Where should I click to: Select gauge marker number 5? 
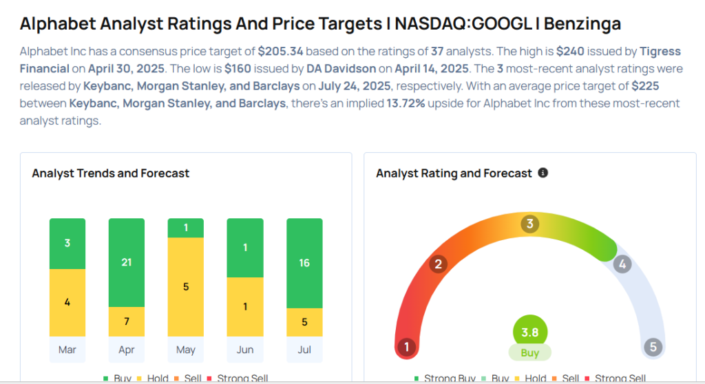[653, 347]
